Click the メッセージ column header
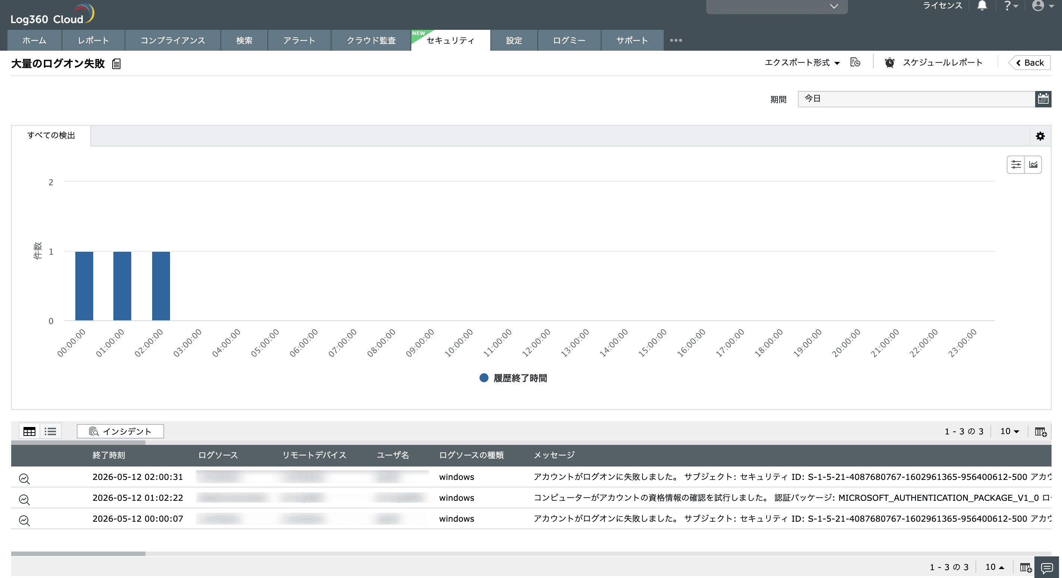 [554, 455]
